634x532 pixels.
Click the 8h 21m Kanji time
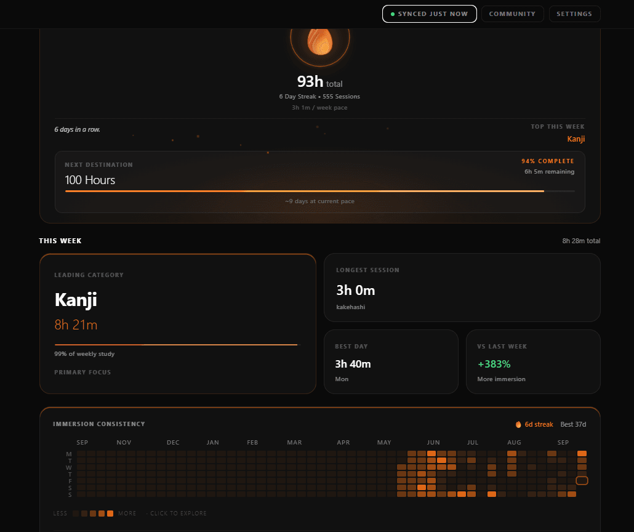76,325
